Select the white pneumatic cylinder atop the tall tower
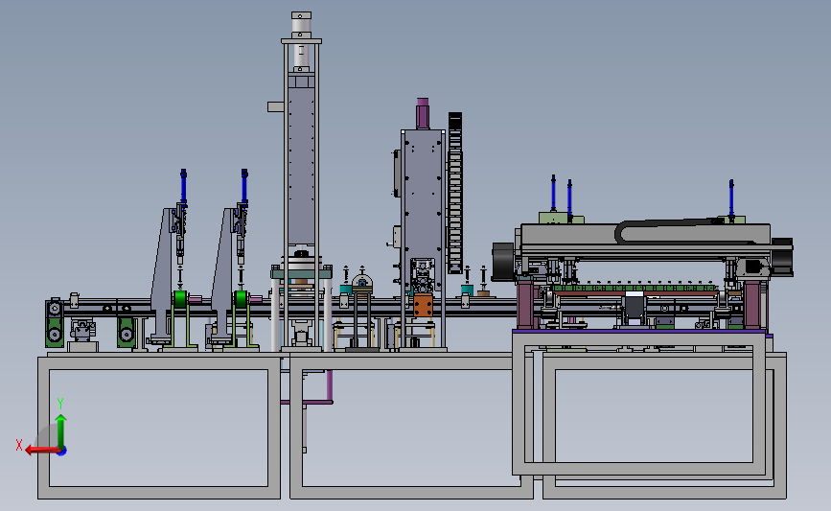 pos(301,42)
